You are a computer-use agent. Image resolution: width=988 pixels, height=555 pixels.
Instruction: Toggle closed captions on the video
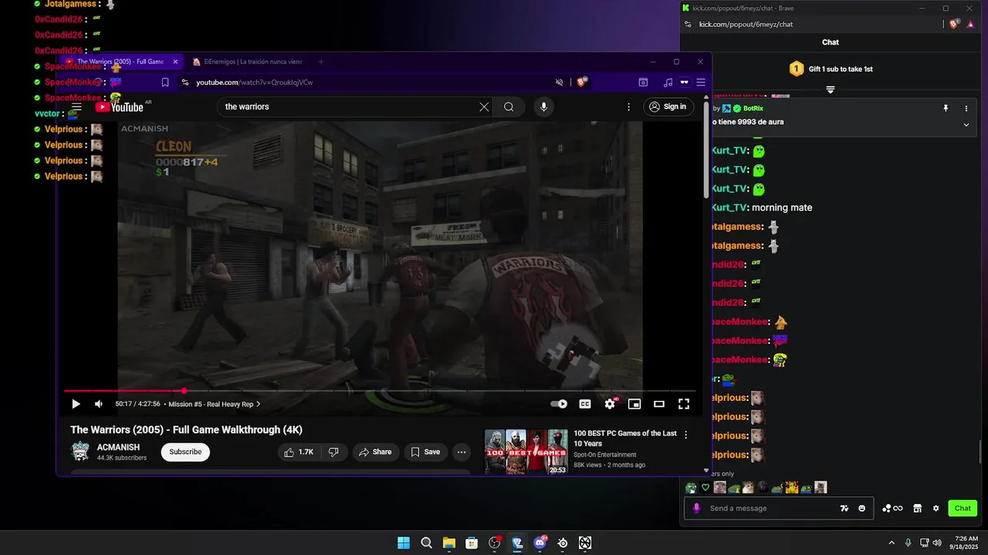pos(585,404)
